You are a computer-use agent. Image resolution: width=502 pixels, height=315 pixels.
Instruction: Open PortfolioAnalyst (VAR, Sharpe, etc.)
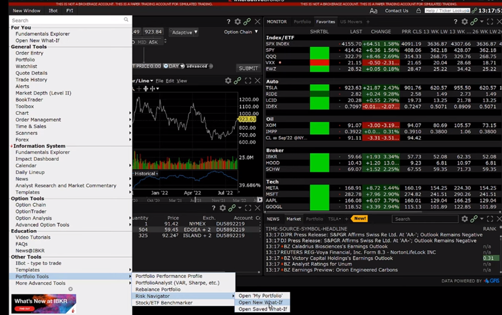click(177, 283)
